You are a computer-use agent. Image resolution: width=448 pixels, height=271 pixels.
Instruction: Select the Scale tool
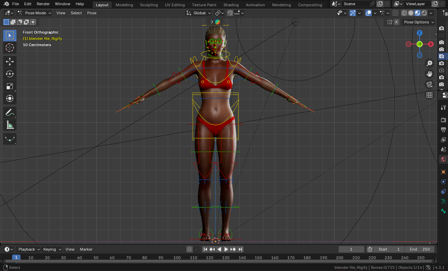pyautogui.click(x=10, y=86)
